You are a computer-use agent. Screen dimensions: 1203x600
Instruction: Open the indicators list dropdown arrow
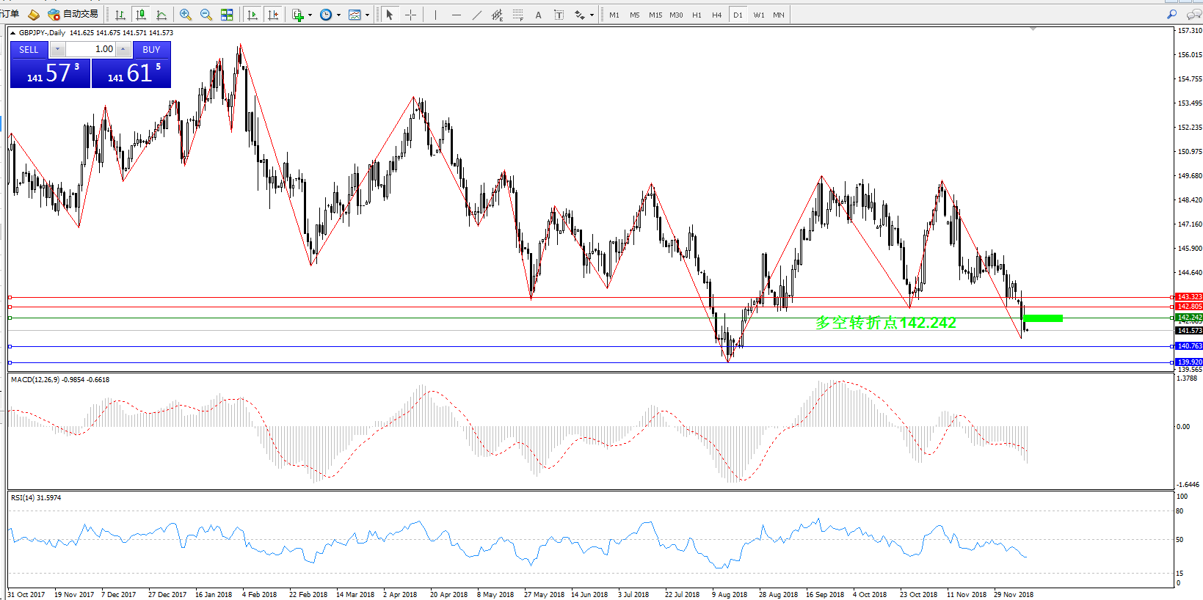click(310, 15)
